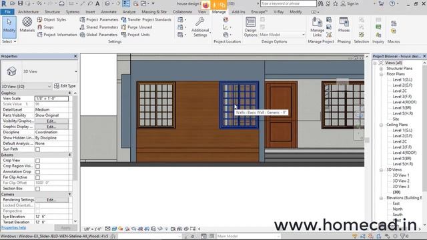This screenshot has width=427, height=240.
Task: Collapse the Floor Plans tree node
Action: pyautogui.click(x=381, y=74)
